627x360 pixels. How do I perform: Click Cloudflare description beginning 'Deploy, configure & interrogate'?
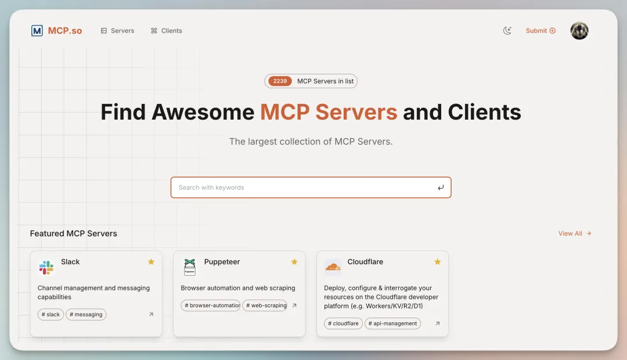click(381, 297)
